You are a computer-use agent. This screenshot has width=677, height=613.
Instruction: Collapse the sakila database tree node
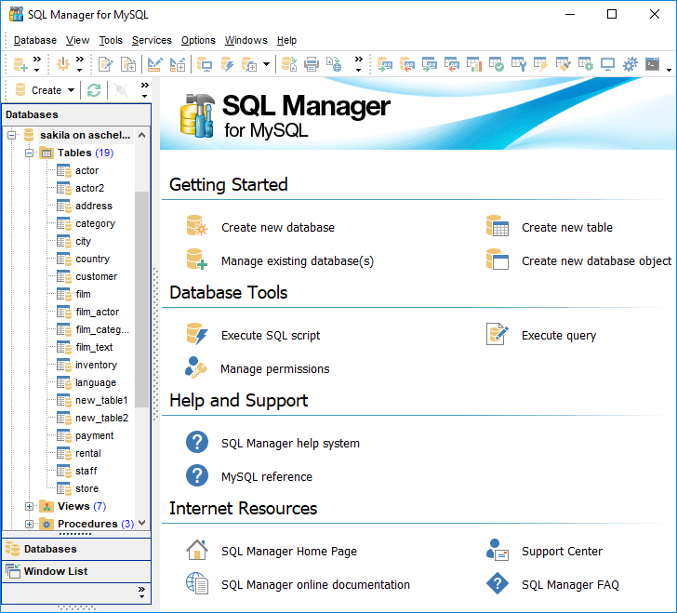[x=12, y=135]
